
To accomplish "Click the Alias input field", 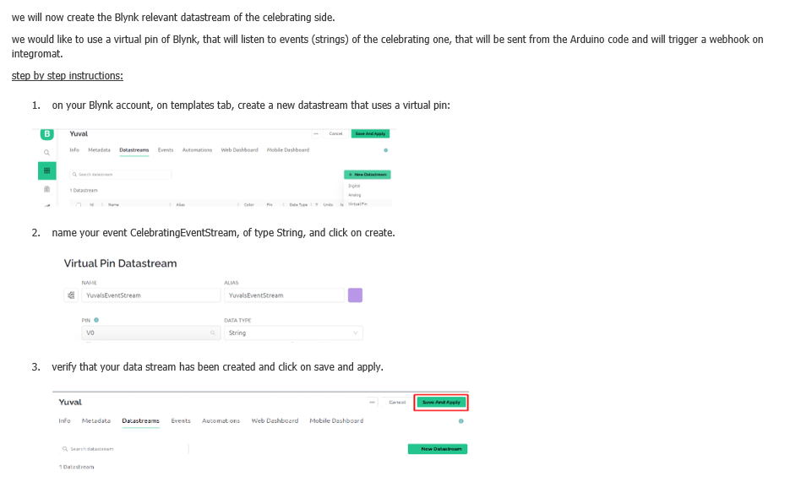I will [283, 295].
